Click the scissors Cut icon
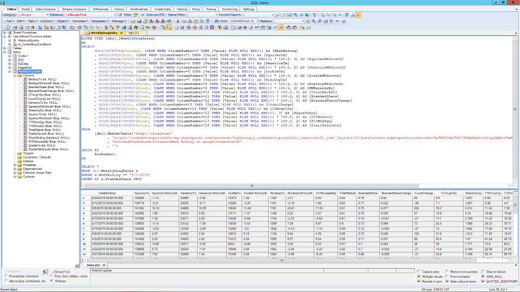Image resolution: width=520 pixels, height=292 pixels. 178,21
